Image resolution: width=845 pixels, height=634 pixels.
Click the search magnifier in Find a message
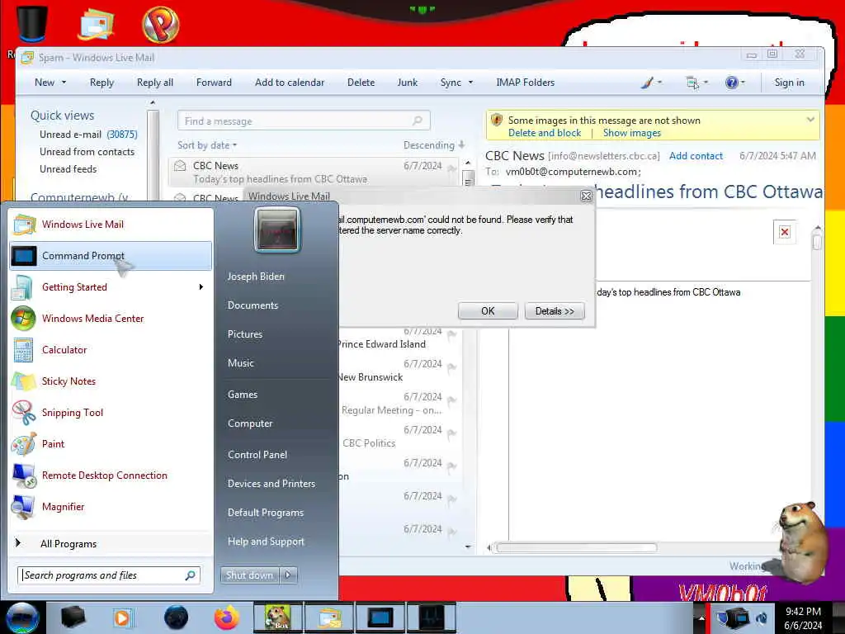(x=417, y=121)
